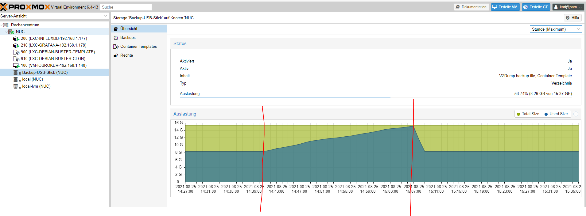
Task: Click local-lvm (NUC) storage icon
Action: [x=17, y=86]
